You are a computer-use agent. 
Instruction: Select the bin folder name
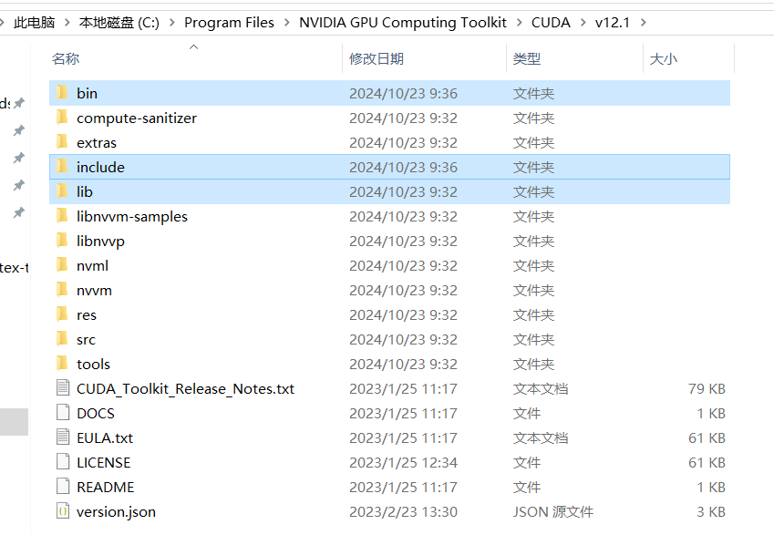pos(87,93)
